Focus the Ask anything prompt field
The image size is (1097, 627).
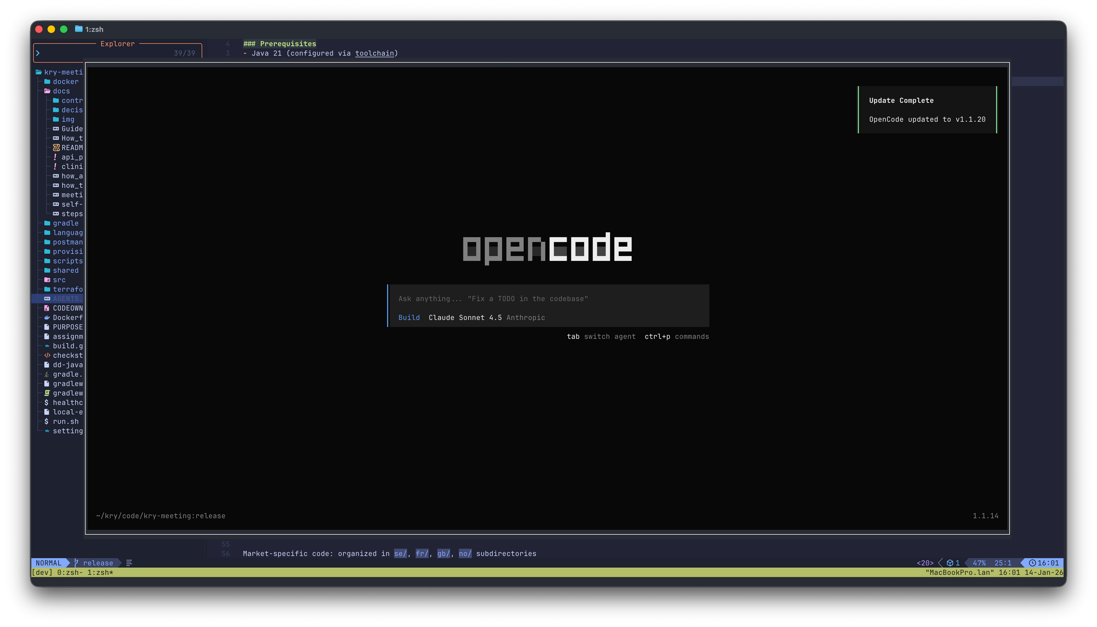pos(493,299)
